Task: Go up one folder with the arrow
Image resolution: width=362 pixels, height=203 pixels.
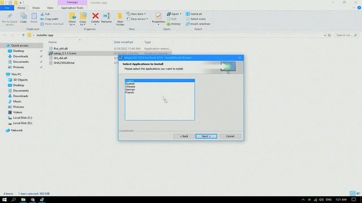Action: click(x=23, y=35)
